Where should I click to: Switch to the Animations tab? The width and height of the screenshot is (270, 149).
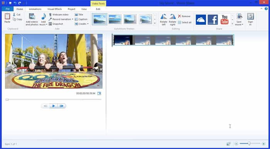pyautogui.click(x=35, y=9)
